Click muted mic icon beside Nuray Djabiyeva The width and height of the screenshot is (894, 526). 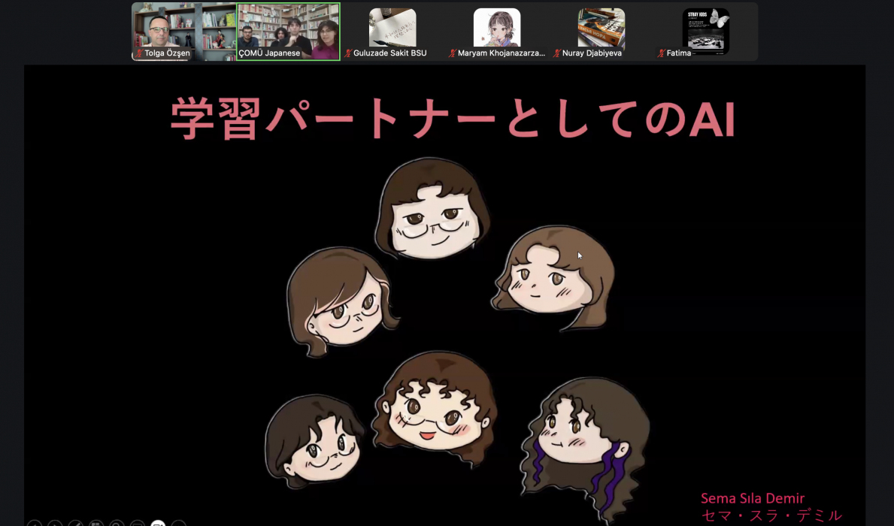[x=557, y=53]
